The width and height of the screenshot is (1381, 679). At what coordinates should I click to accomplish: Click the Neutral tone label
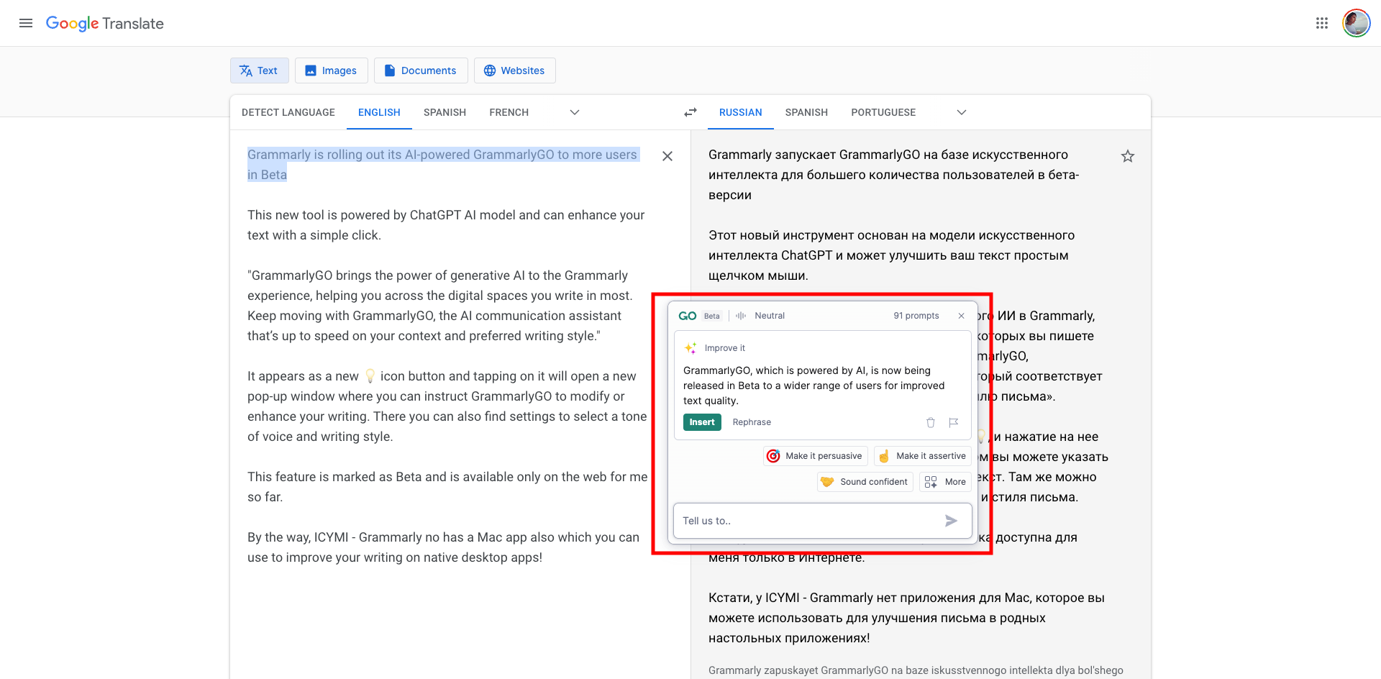click(770, 316)
